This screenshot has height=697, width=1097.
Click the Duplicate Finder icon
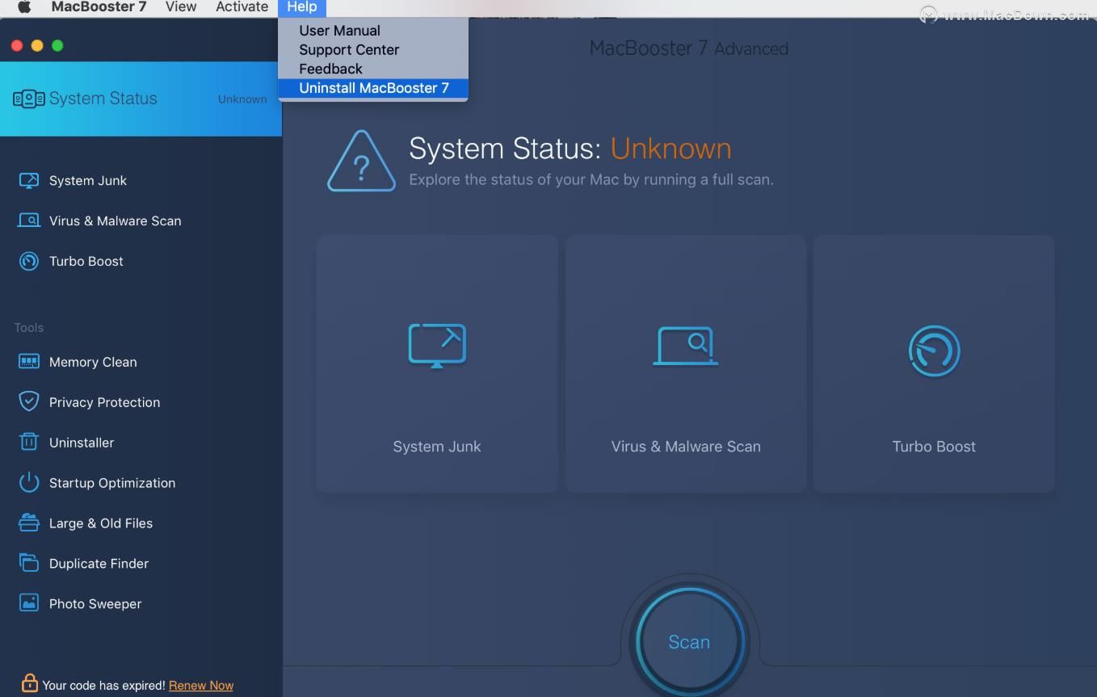click(29, 563)
